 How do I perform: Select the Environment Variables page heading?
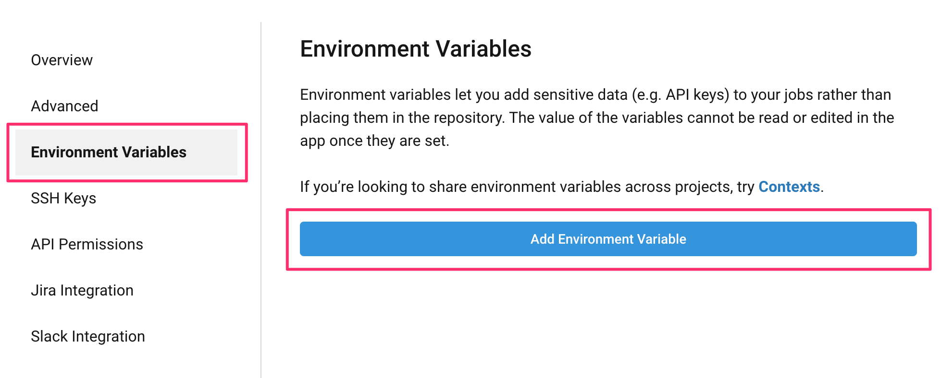[415, 48]
